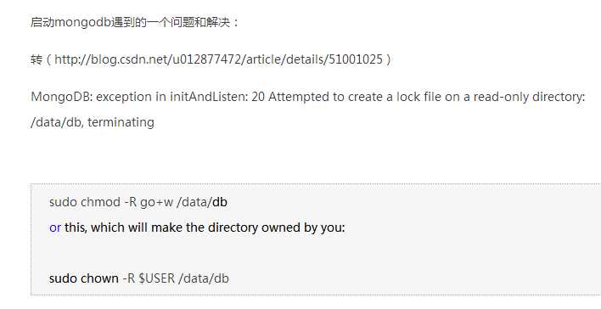Click the 'sudo chmod' command line
The height and width of the screenshot is (309, 601).
pos(138,202)
